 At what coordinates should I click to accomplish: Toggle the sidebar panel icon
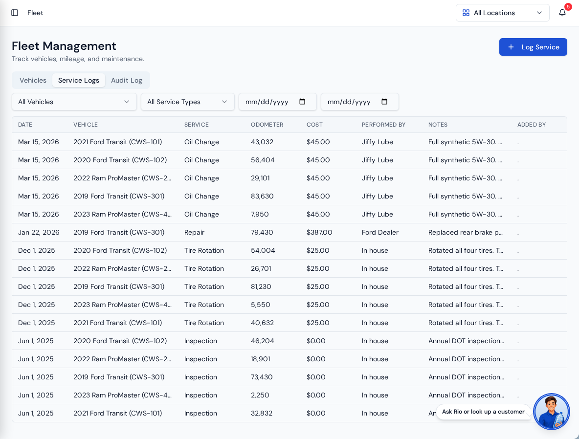[x=15, y=13]
